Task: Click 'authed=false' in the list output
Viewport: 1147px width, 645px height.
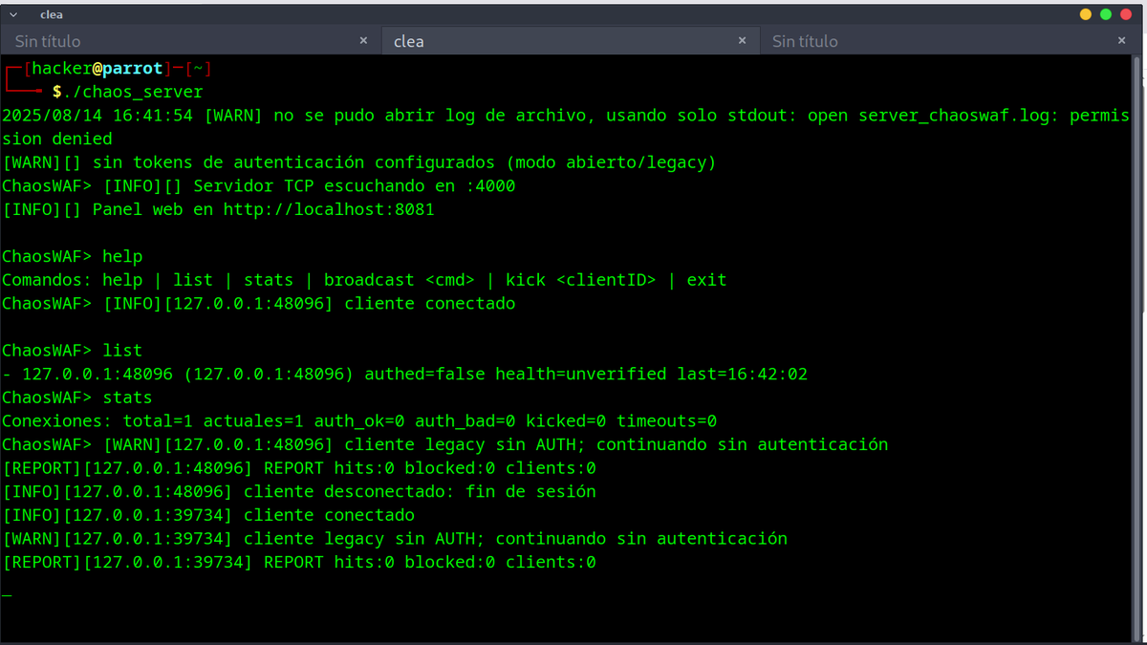Action: point(424,374)
